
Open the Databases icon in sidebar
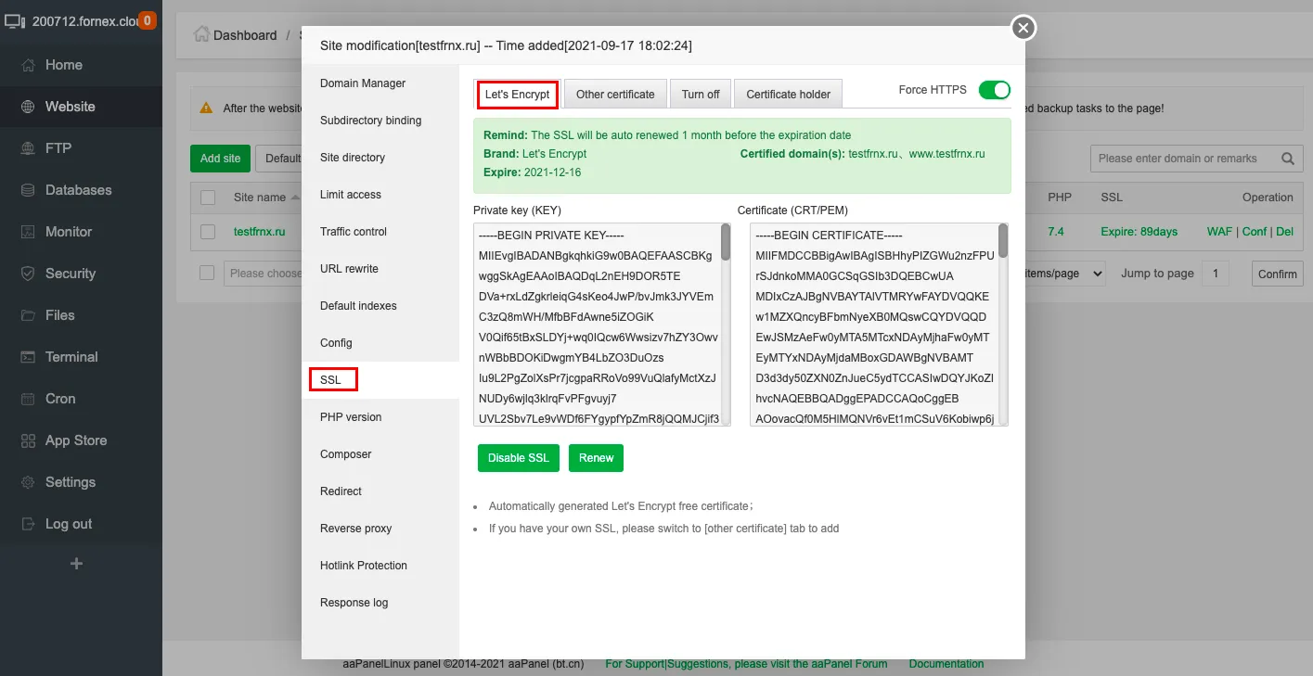click(x=28, y=190)
